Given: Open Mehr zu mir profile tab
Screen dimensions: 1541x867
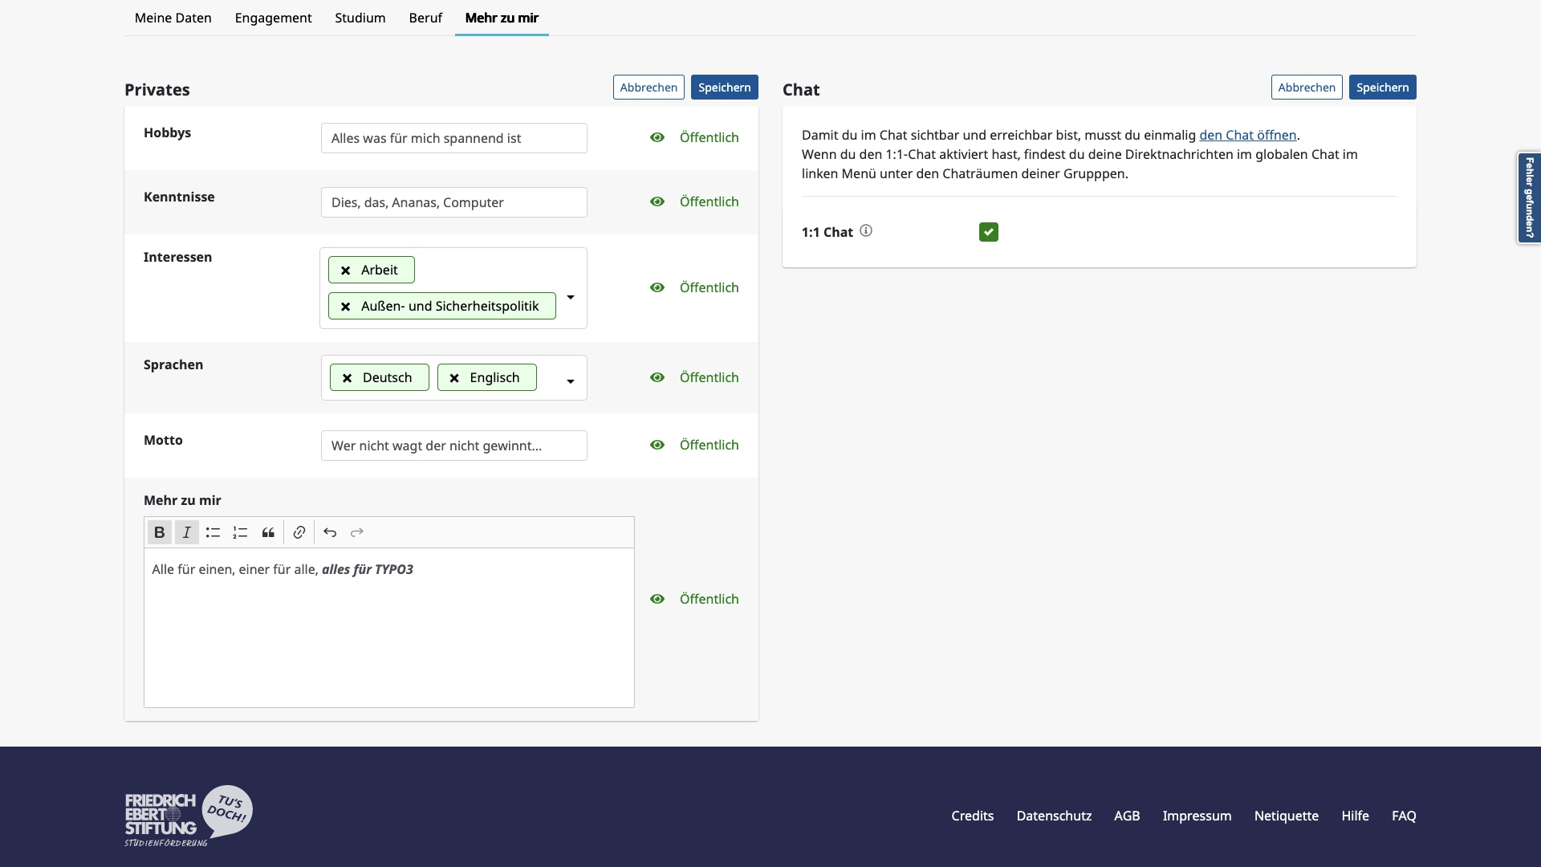Looking at the screenshot, I should [x=502, y=17].
